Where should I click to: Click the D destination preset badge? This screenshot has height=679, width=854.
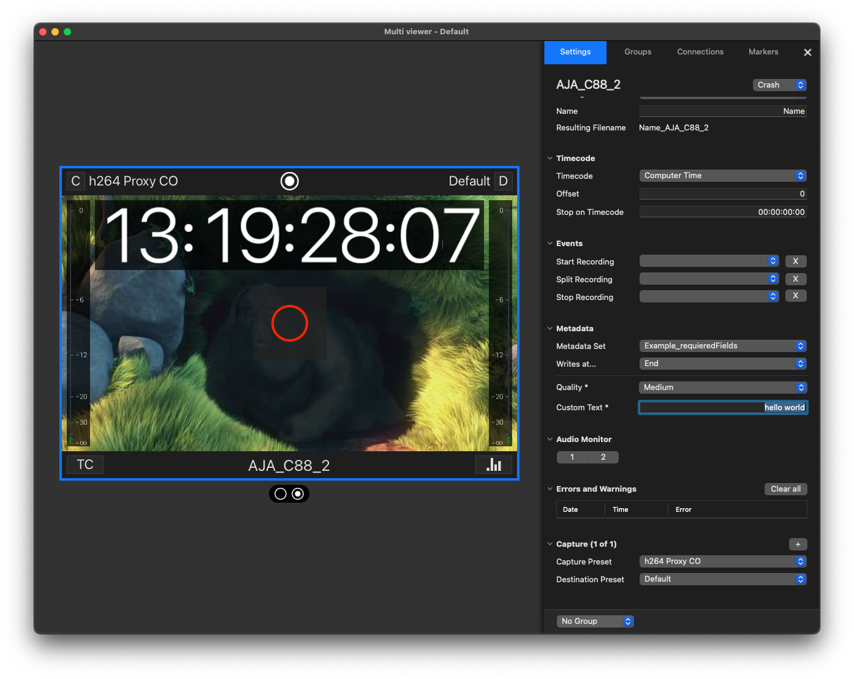coord(503,181)
